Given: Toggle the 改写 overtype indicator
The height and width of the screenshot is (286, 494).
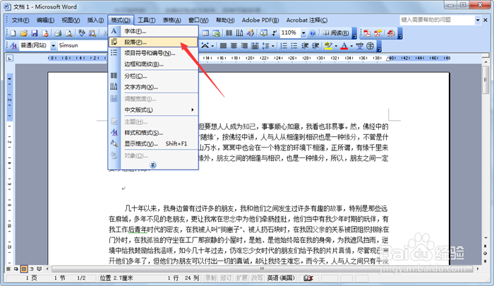Looking at the screenshot, I should pos(257,278).
